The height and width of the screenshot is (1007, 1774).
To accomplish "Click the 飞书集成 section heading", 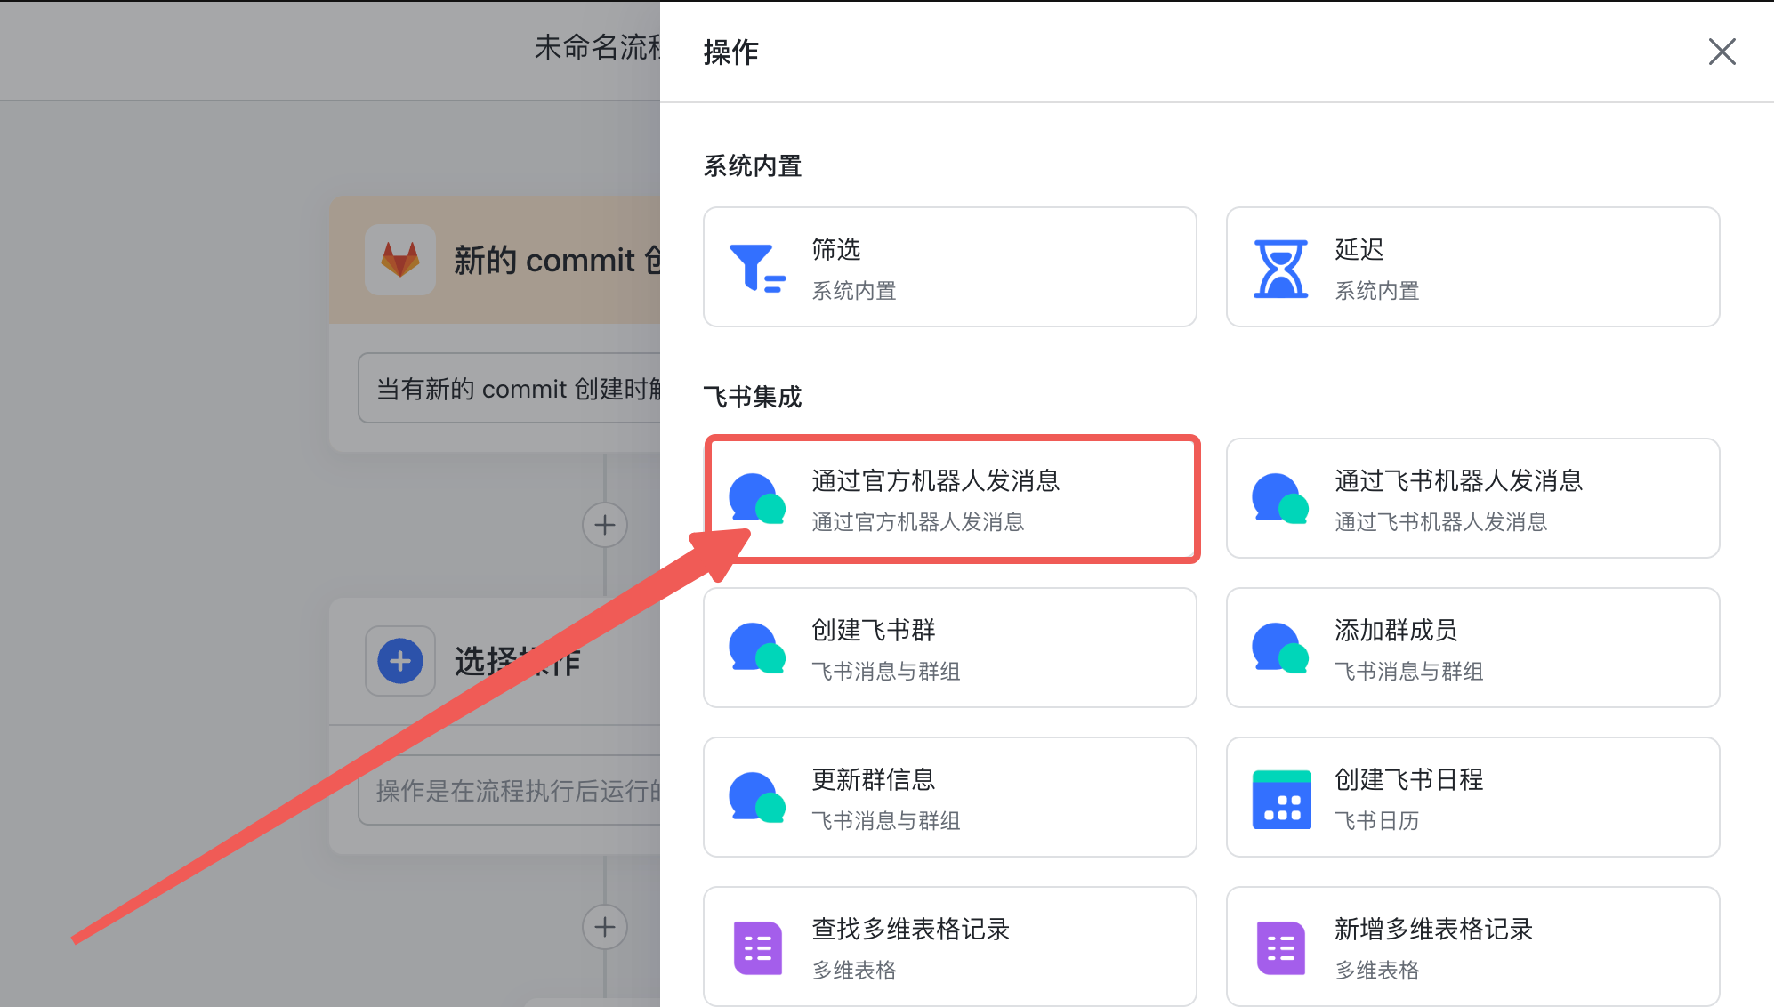I will [753, 397].
